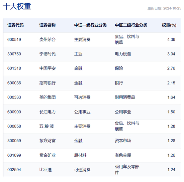Click the 原材料 industry cell
Image resolution: width=184 pixels, height=182 pixels.
[x=80, y=155]
